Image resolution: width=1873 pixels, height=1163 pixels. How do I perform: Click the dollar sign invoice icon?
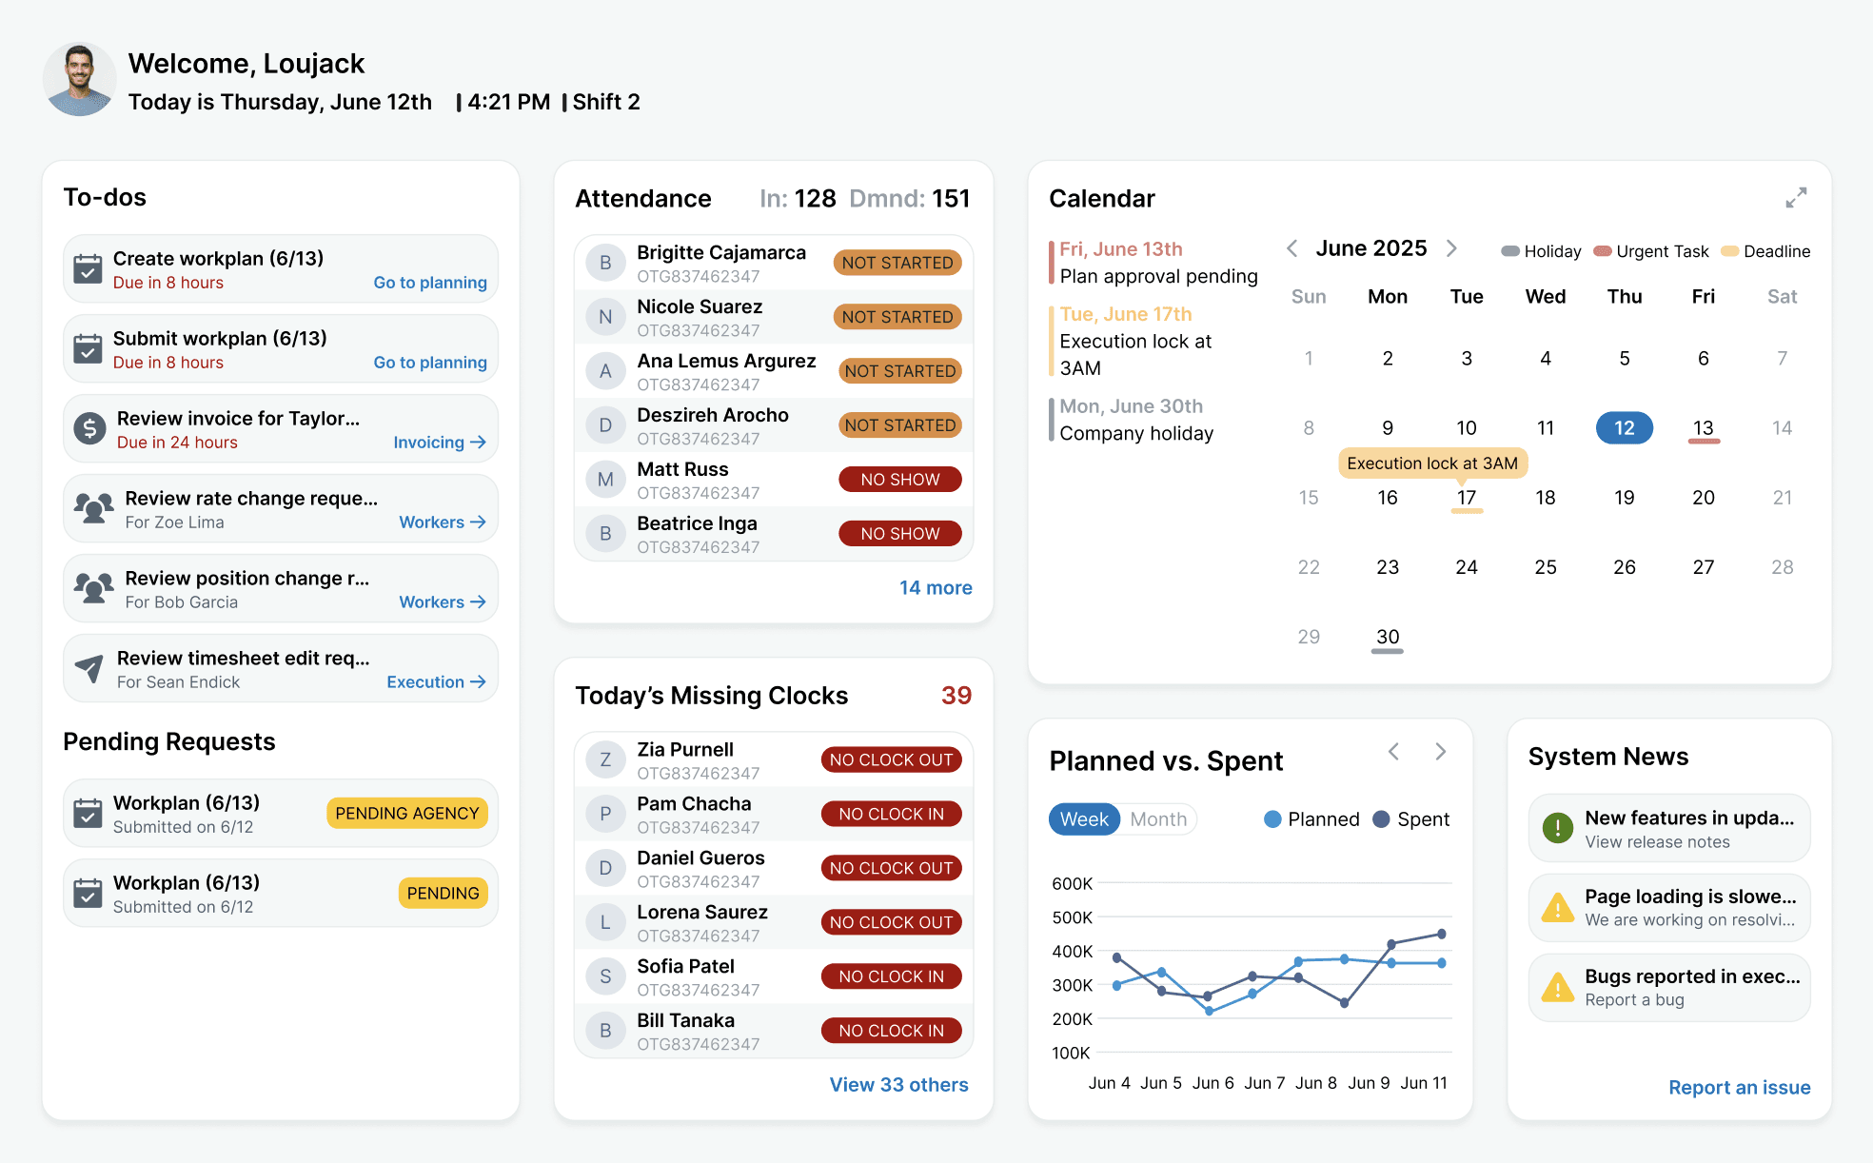[90, 429]
